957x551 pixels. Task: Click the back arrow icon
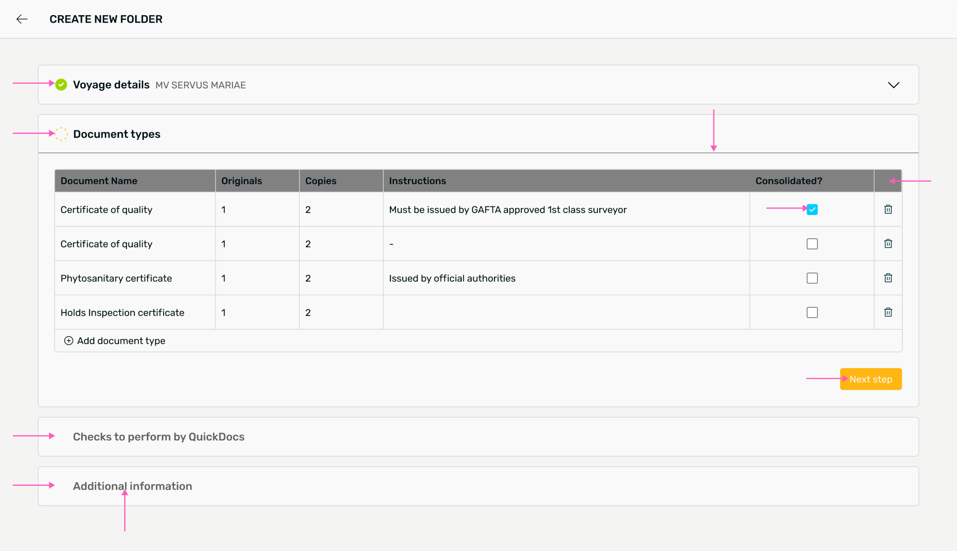point(22,19)
